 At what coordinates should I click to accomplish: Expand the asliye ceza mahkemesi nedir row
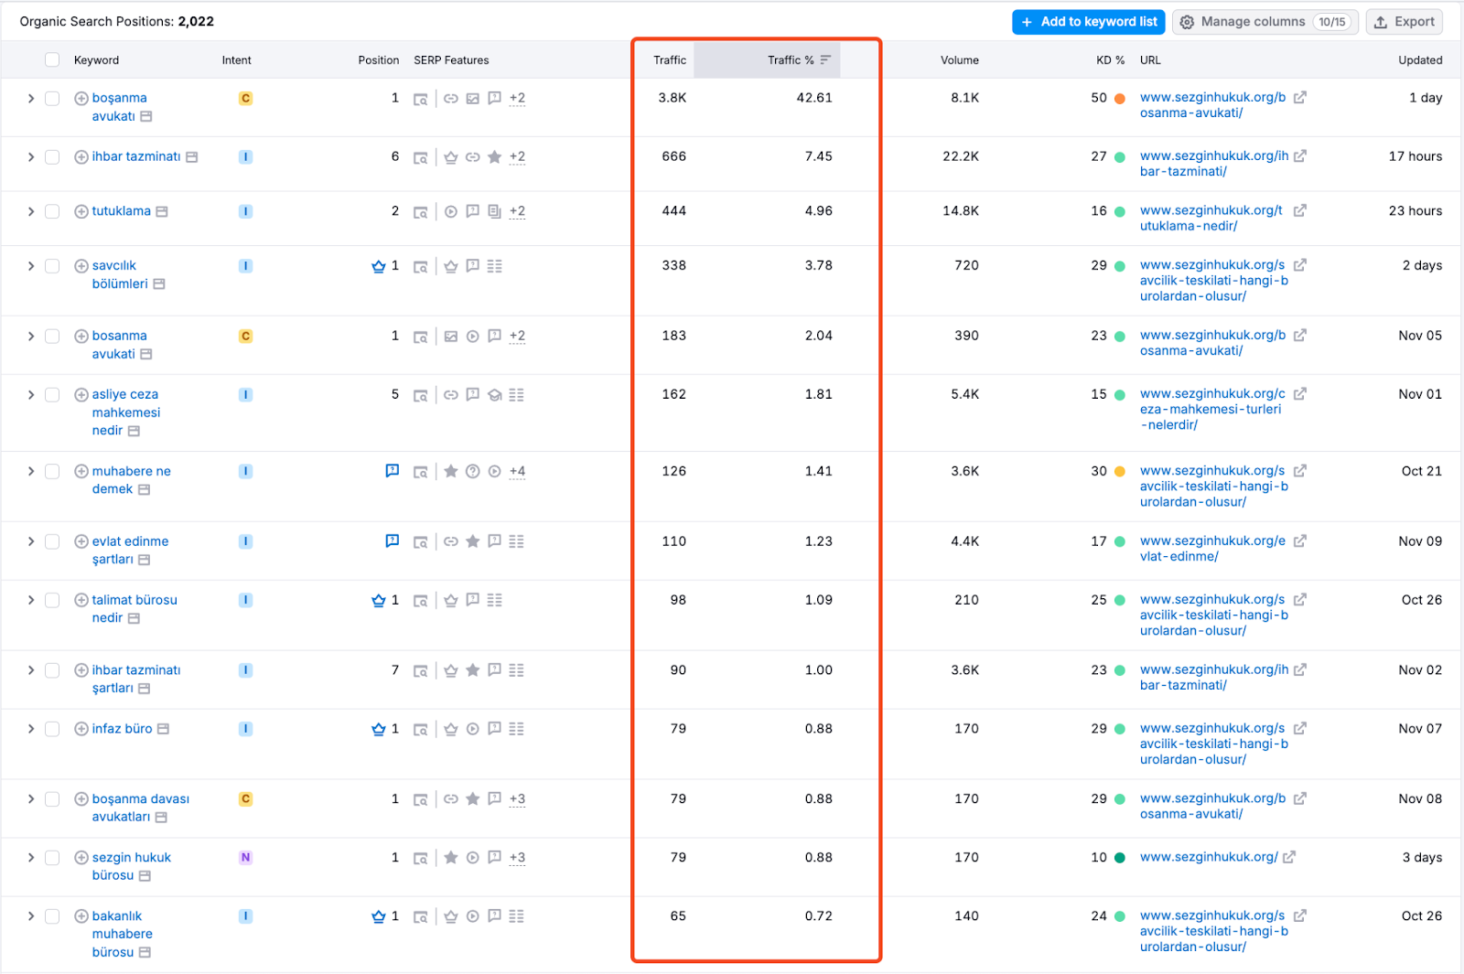30,394
